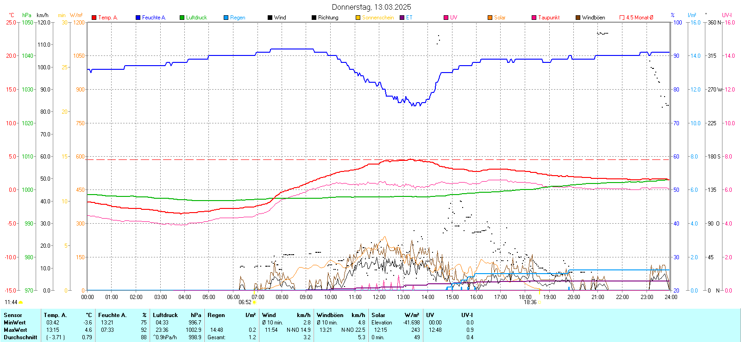
Task: Click the orange Solar legend square
Action: [490, 18]
